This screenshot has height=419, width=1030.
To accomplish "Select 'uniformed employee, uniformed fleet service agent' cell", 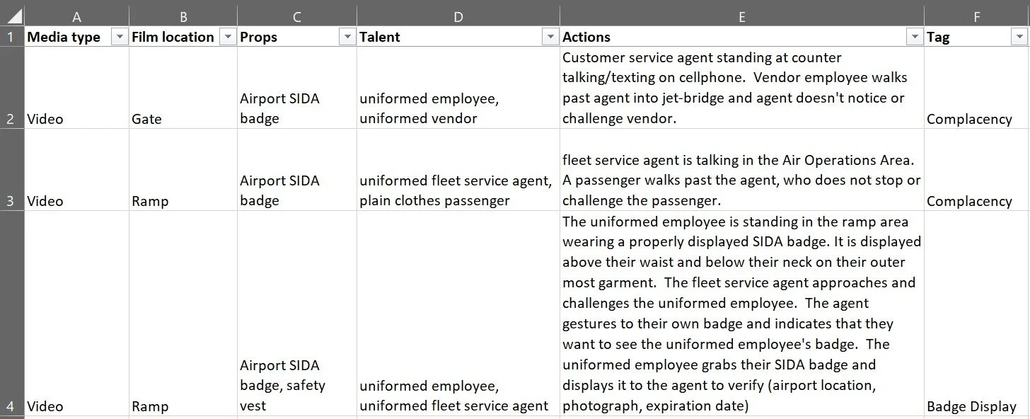I will [x=458, y=314].
